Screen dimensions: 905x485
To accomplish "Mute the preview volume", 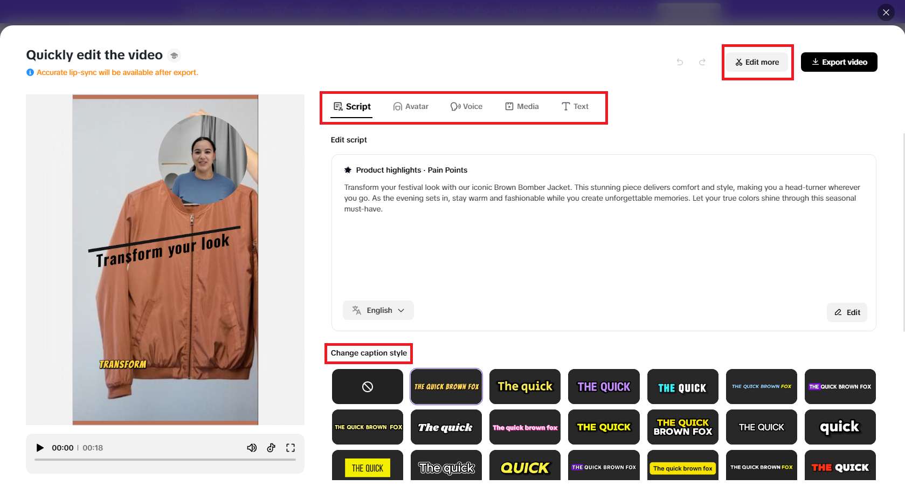I will click(x=252, y=448).
